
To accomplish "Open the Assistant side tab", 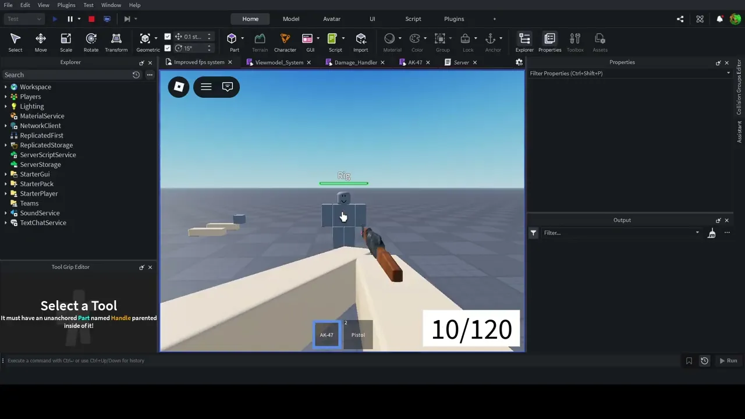I will pos(739,132).
